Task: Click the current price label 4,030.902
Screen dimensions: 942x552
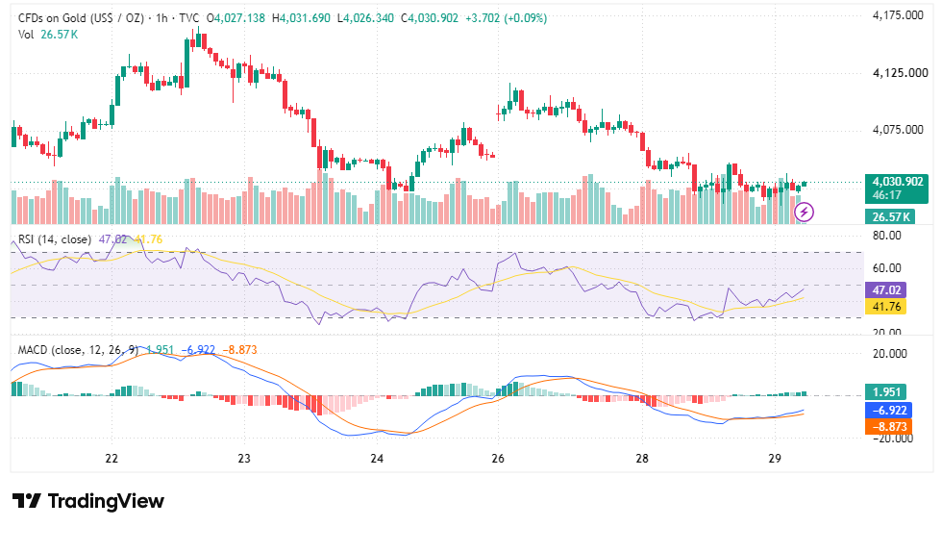Action: (x=898, y=181)
